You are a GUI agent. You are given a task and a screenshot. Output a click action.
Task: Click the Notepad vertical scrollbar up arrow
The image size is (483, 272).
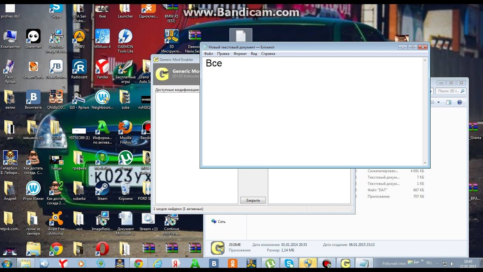425,60
